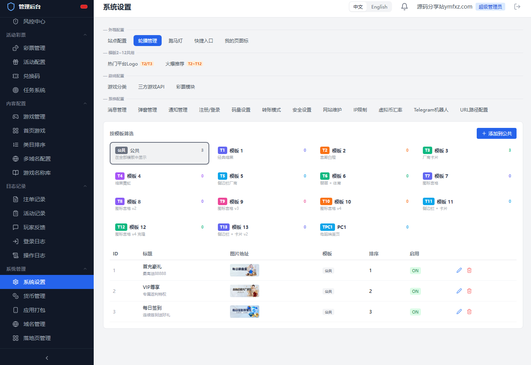Collapse the 活动彩票 sidebar section
Screen dimensions: 531x365
[x=85, y=35]
